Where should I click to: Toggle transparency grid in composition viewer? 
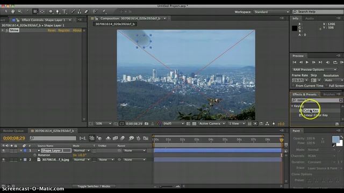[x=195, y=124]
